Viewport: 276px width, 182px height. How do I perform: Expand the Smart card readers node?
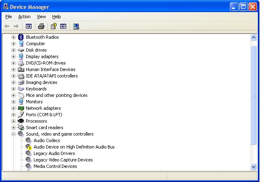pos(13,128)
